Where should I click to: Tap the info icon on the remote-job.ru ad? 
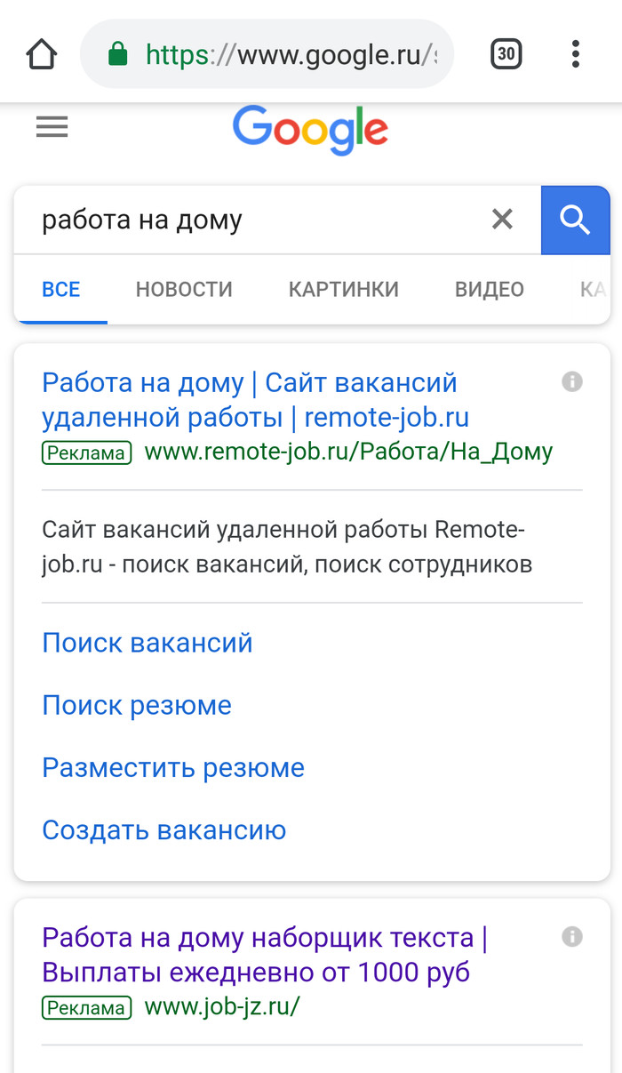pyautogui.click(x=572, y=382)
